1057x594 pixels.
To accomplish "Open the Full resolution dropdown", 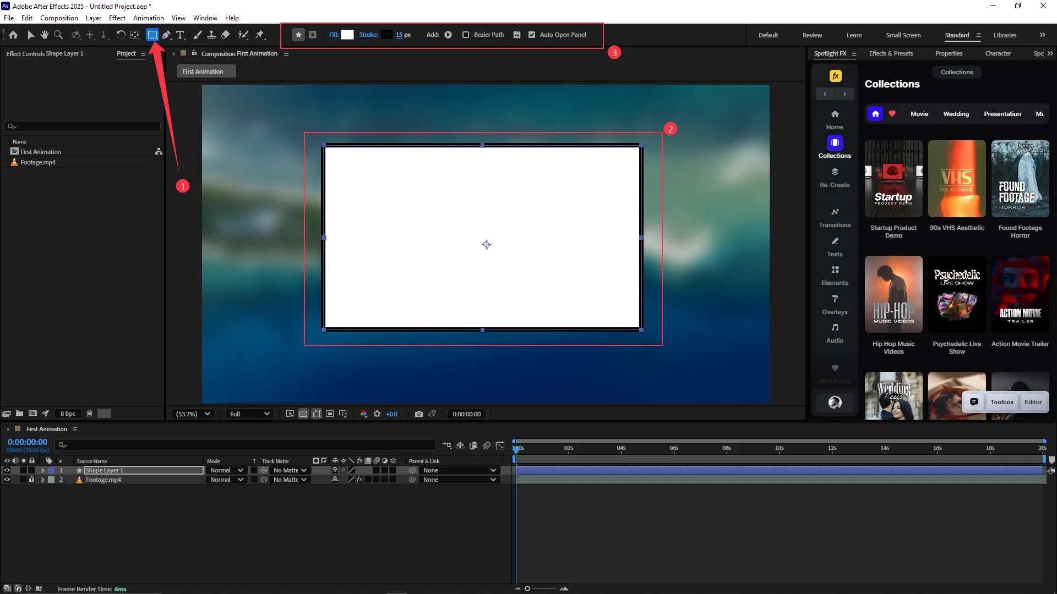I will [x=249, y=414].
